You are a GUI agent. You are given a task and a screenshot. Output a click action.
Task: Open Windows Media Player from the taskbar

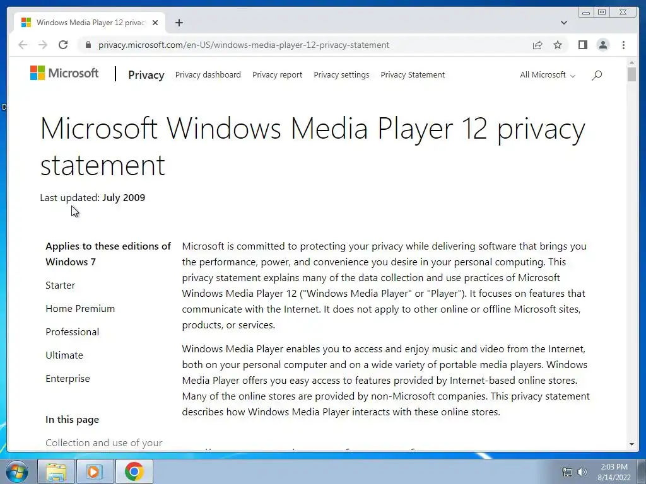click(x=95, y=471)
